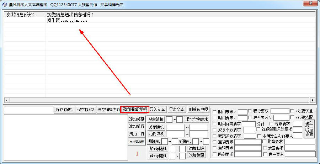Check the vip要求是 option
This screenshot has width=320, height=164.
292,111
